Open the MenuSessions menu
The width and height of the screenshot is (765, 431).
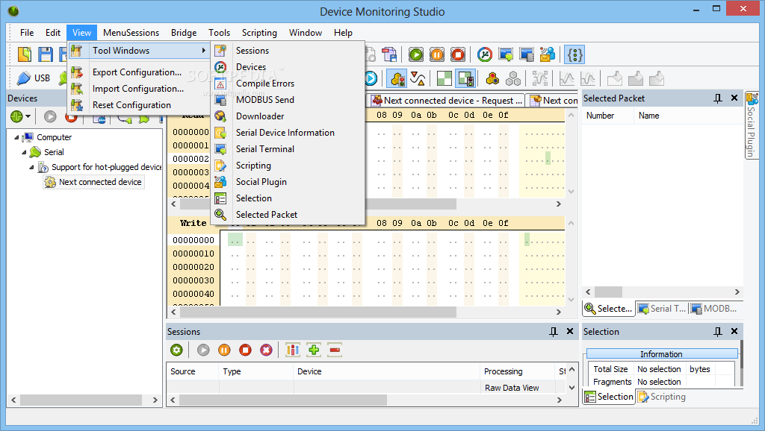tap(131, 33)
